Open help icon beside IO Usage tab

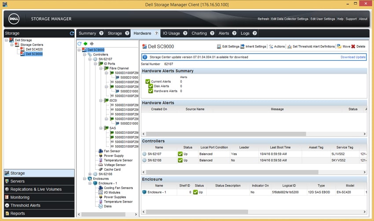pyautogui.click(x=185, y=33)
